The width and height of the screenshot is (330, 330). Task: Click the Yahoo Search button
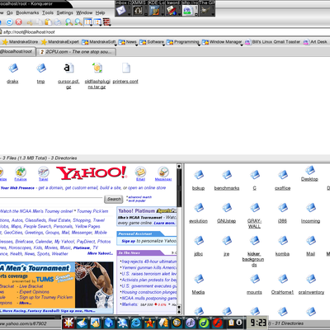pos(114,199)
